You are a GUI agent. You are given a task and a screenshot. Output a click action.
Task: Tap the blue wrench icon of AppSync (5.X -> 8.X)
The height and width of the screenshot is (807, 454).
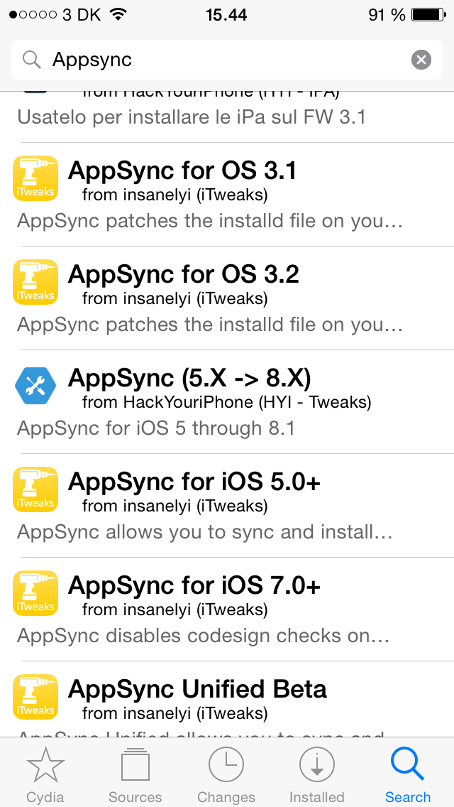[x=35, y=386]
